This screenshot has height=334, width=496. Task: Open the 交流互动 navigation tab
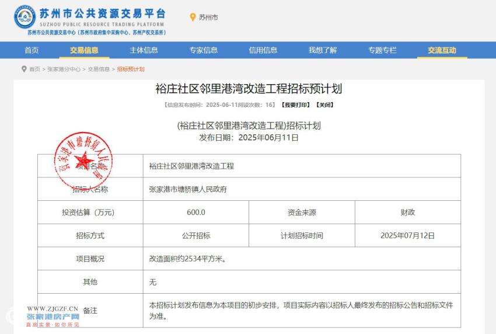click(442, 50)
